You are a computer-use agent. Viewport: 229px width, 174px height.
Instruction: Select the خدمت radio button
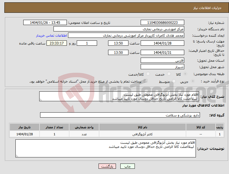tap(169, 74)
